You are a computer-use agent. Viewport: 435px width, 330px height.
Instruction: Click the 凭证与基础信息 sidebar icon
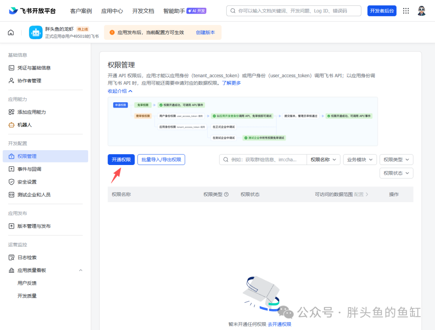pos(11,68)
